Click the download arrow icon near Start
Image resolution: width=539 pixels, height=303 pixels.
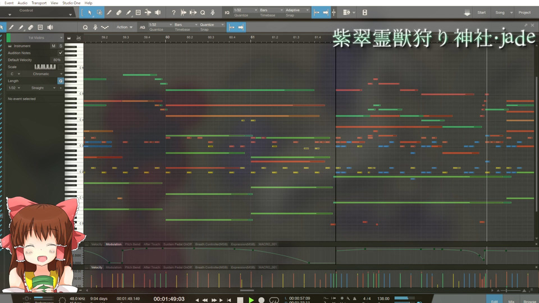coord(467,13)
